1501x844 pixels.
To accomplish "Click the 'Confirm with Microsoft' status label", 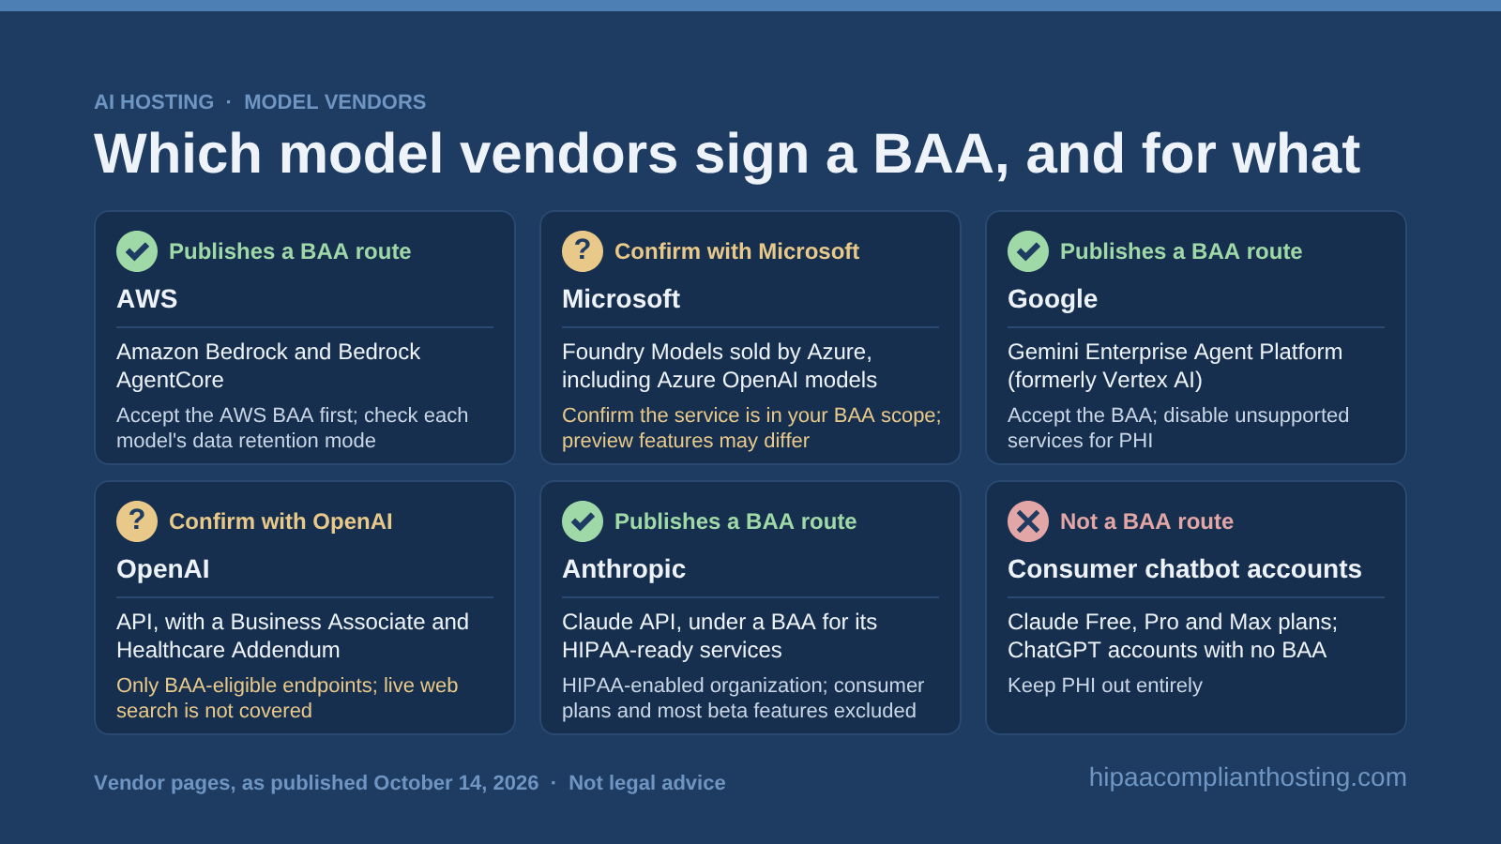I will click(736, 251).
